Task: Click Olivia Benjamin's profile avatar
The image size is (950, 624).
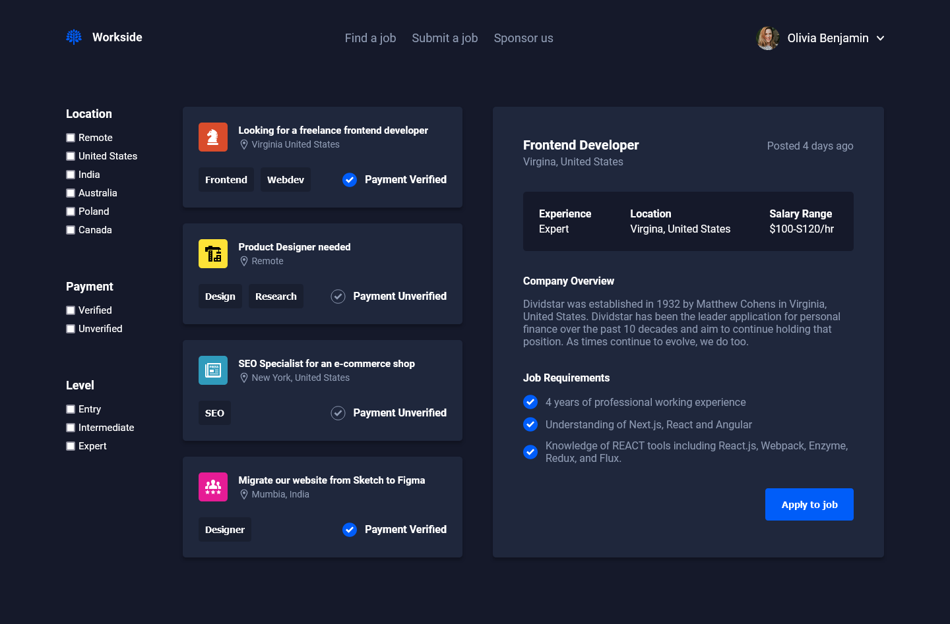Action: [x=767, y=38]
